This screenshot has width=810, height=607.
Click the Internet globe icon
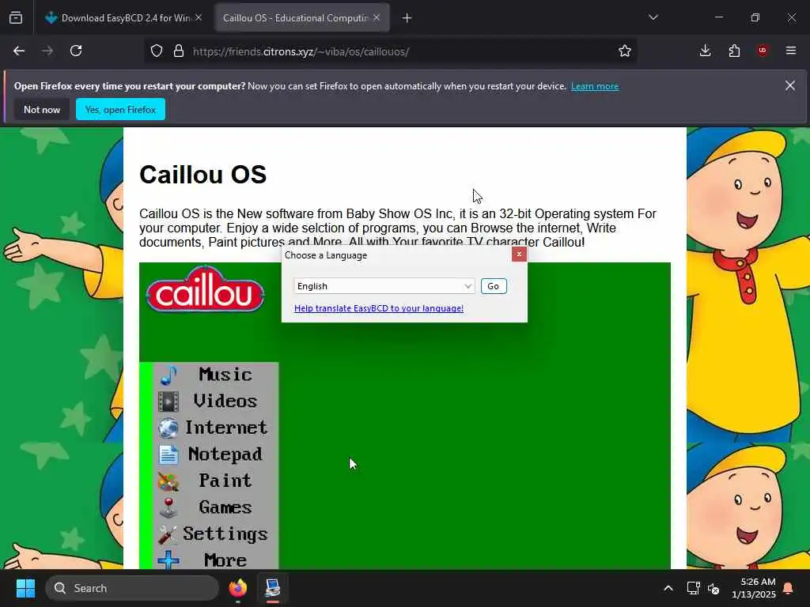[168, 428]
